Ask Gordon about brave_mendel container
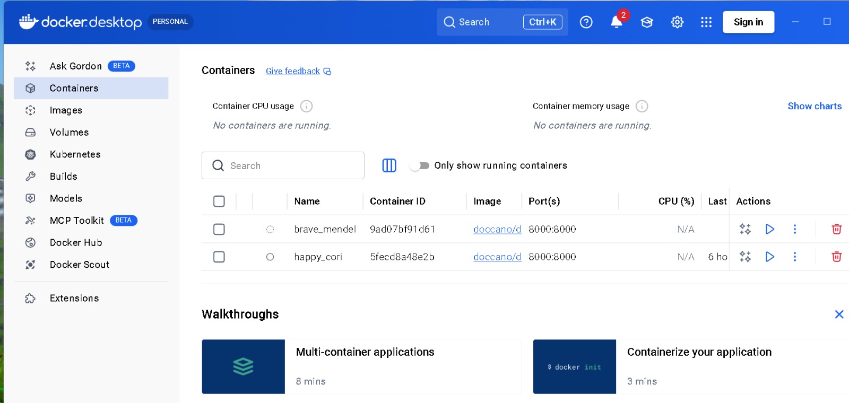The image size is (849, 403). (x=745, y=229)
